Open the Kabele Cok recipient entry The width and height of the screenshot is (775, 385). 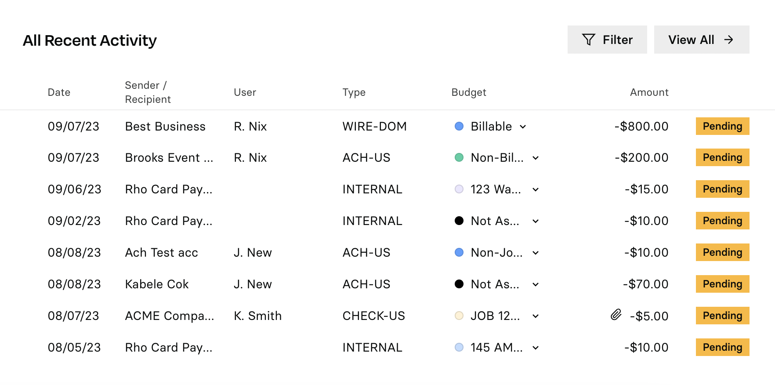pyautogui.click(x=157, y=284)
